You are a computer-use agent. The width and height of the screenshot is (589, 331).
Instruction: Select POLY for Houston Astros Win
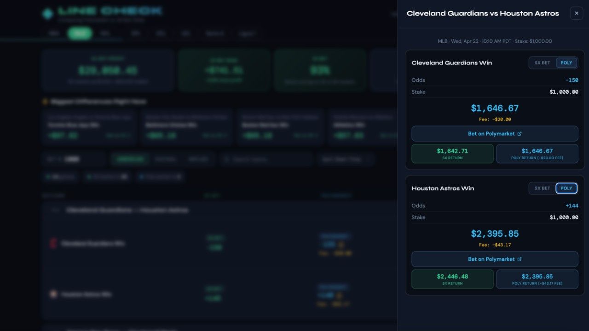[x=566, y=188]
